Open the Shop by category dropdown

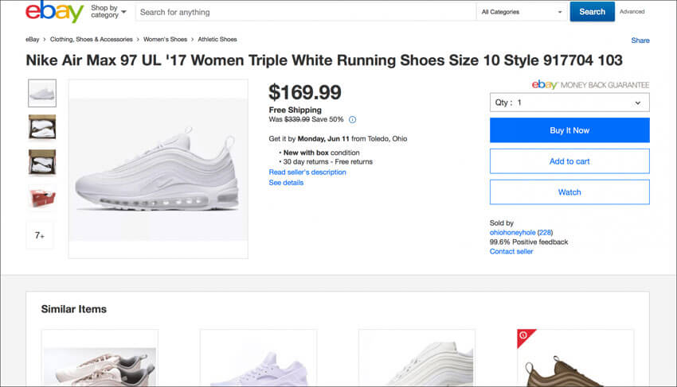[108, 12]
